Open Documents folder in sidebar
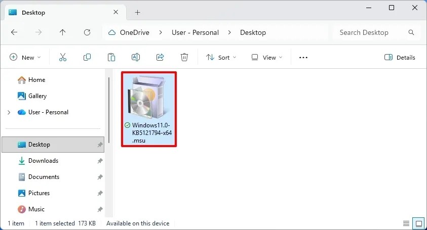This screenshot has height=230, width=427. [44, 177]
